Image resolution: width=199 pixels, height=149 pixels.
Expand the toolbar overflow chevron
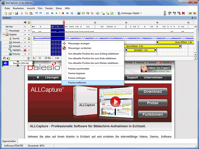pos(165,13)
